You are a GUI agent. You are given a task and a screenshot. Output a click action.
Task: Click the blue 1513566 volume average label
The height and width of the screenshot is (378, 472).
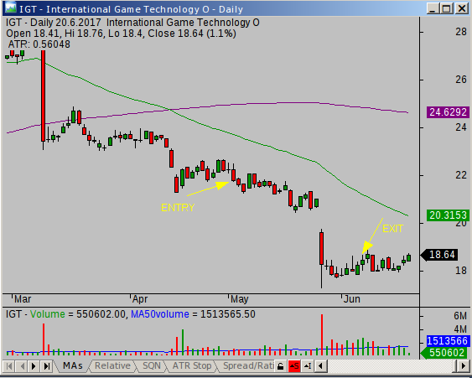tap(448, 341)
